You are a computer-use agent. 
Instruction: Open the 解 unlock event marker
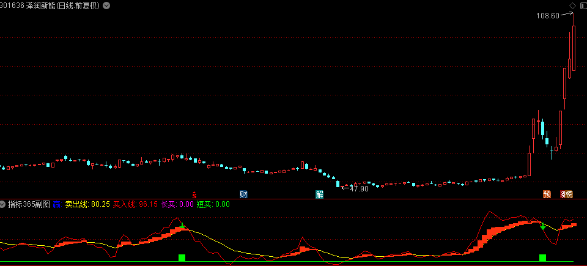[x=319, y=194]
